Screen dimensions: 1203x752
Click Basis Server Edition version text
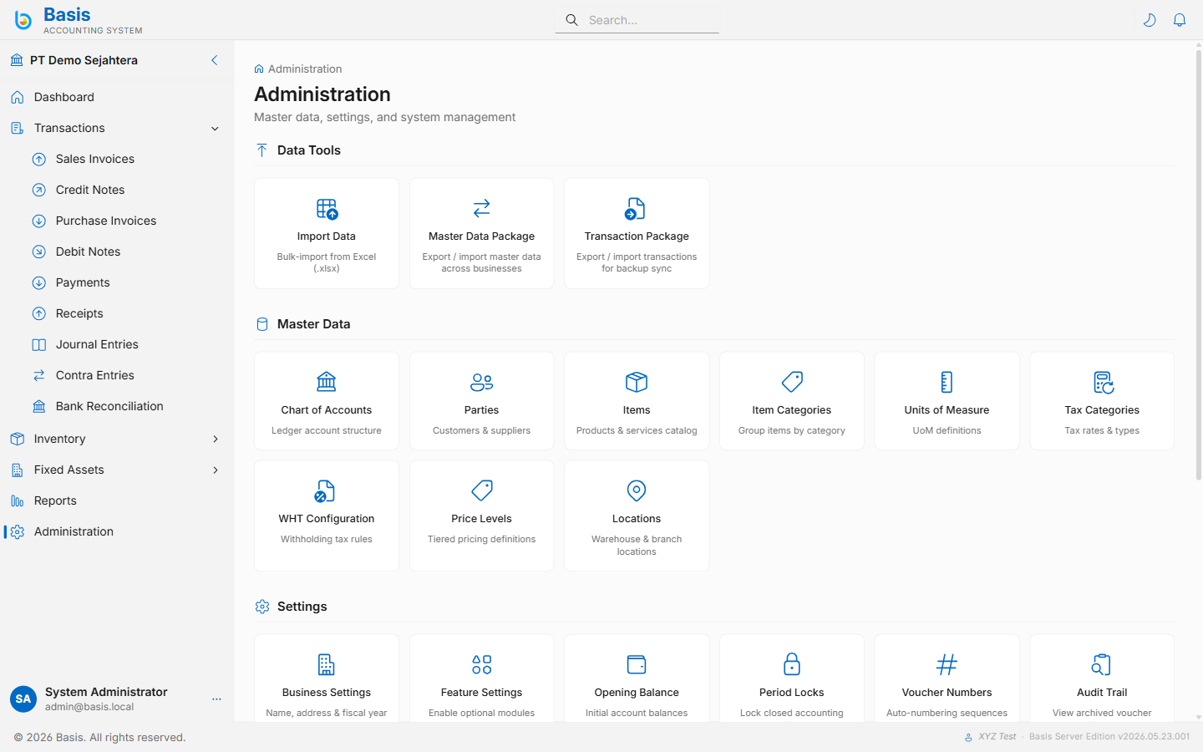[1109, 737]
